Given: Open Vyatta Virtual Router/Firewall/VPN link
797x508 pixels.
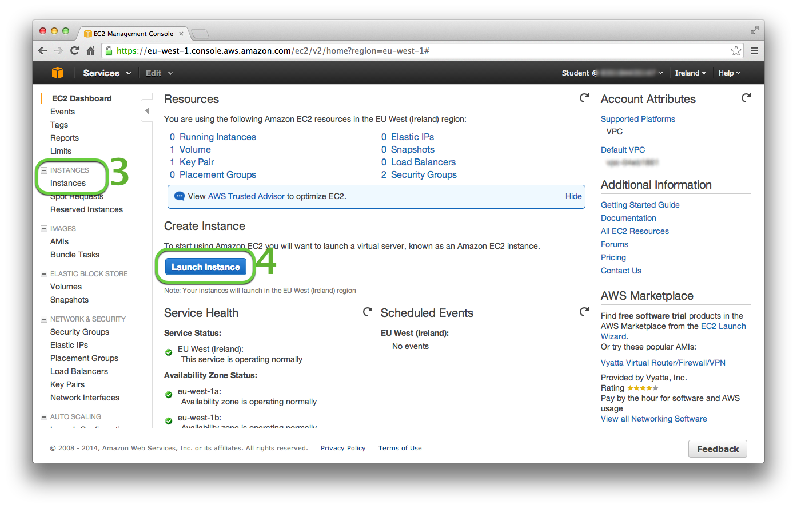Looking at the screenshot, I should [663, 363].
